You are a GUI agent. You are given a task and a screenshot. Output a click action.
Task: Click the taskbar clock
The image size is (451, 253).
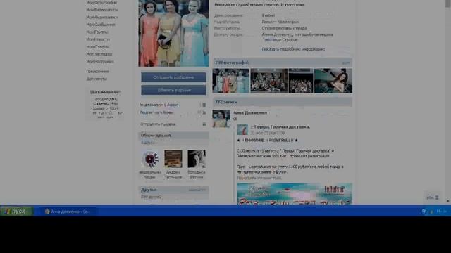(x=441, y=212)
